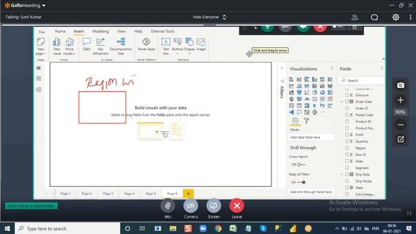Check the Region field
The image size is (416, 234).
(347, 148)
